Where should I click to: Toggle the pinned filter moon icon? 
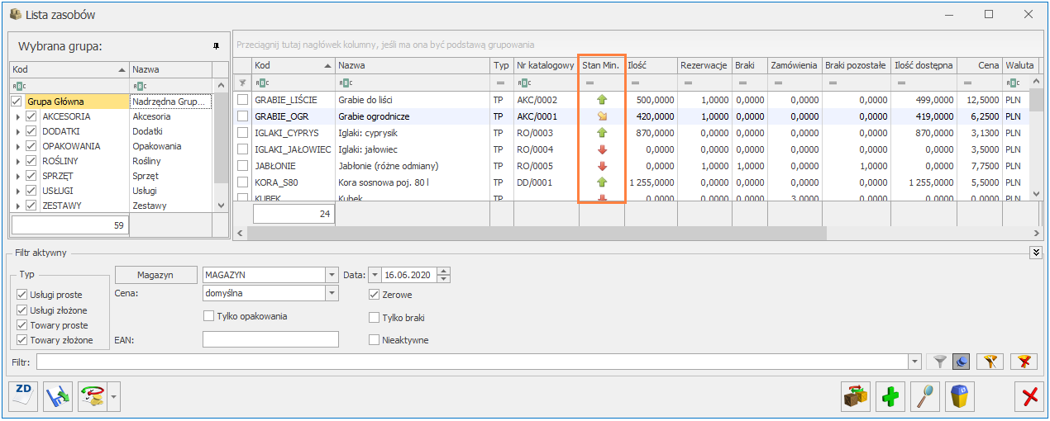click(959, 361)
